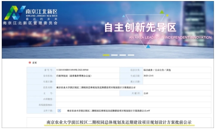
Task: Click the 自主创新先导区 banner heading
Action: point(141,27)
